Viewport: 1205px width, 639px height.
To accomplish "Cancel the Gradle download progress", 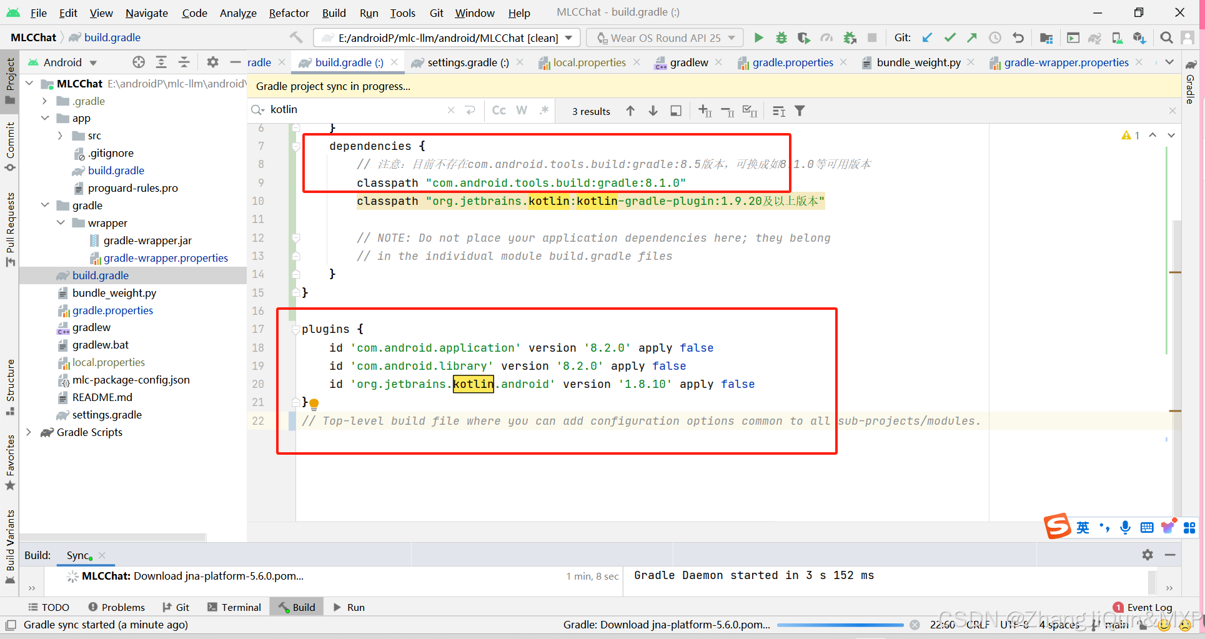I will [915, 625].
